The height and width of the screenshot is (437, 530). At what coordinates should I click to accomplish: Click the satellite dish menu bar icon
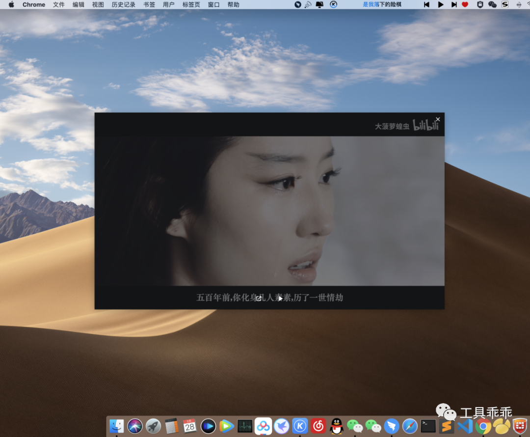tap(308, 4)
